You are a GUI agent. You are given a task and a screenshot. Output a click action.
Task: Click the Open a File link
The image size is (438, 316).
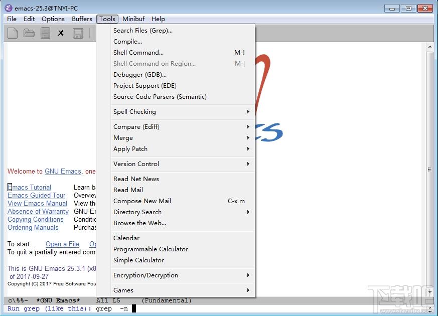62,244
